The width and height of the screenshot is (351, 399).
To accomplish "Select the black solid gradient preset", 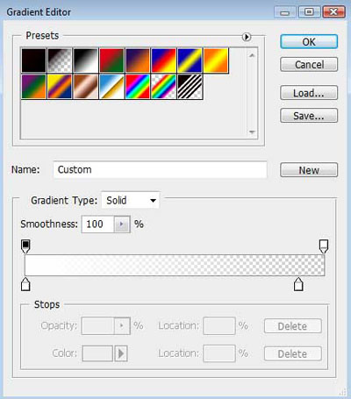I will (x=33, y=61).
